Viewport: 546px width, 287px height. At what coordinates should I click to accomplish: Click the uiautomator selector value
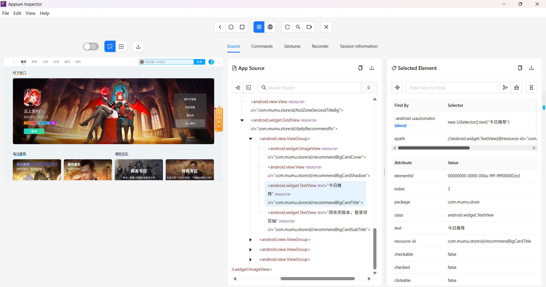(478, 122)
